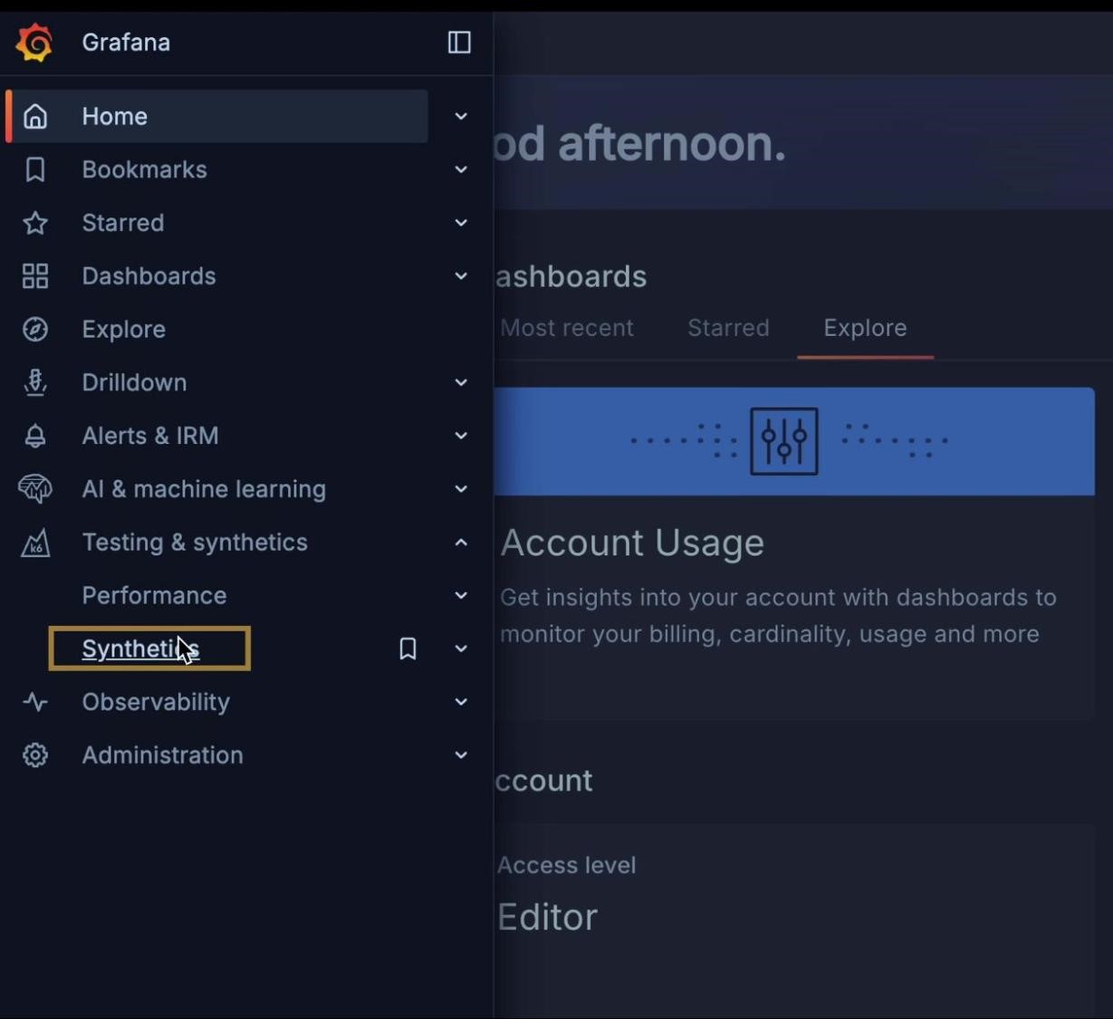Screen dimensions: 1113x1019
Task: Expand the Observability section chevron
Action: (x=461, y=702)
